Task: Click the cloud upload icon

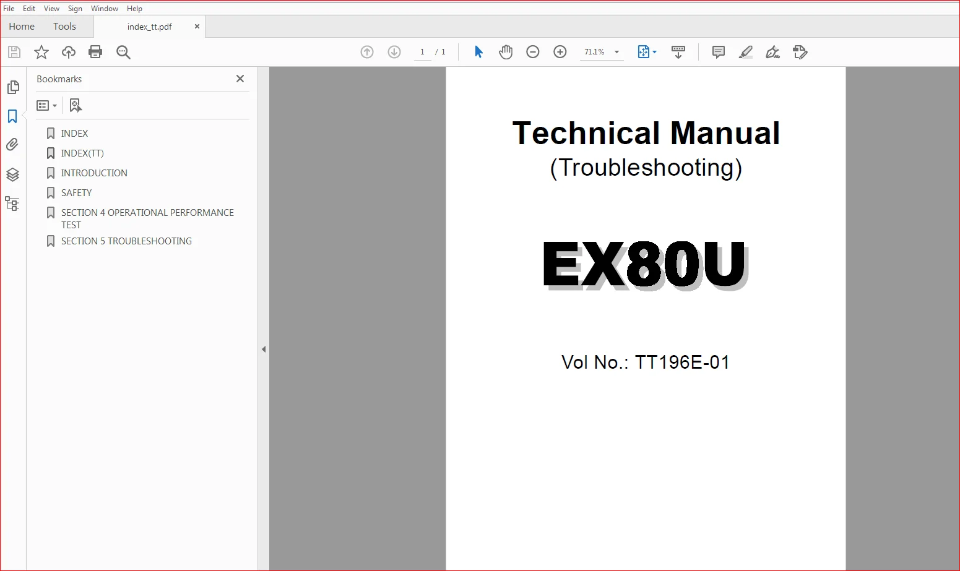Action: click(x=69, y=52)
